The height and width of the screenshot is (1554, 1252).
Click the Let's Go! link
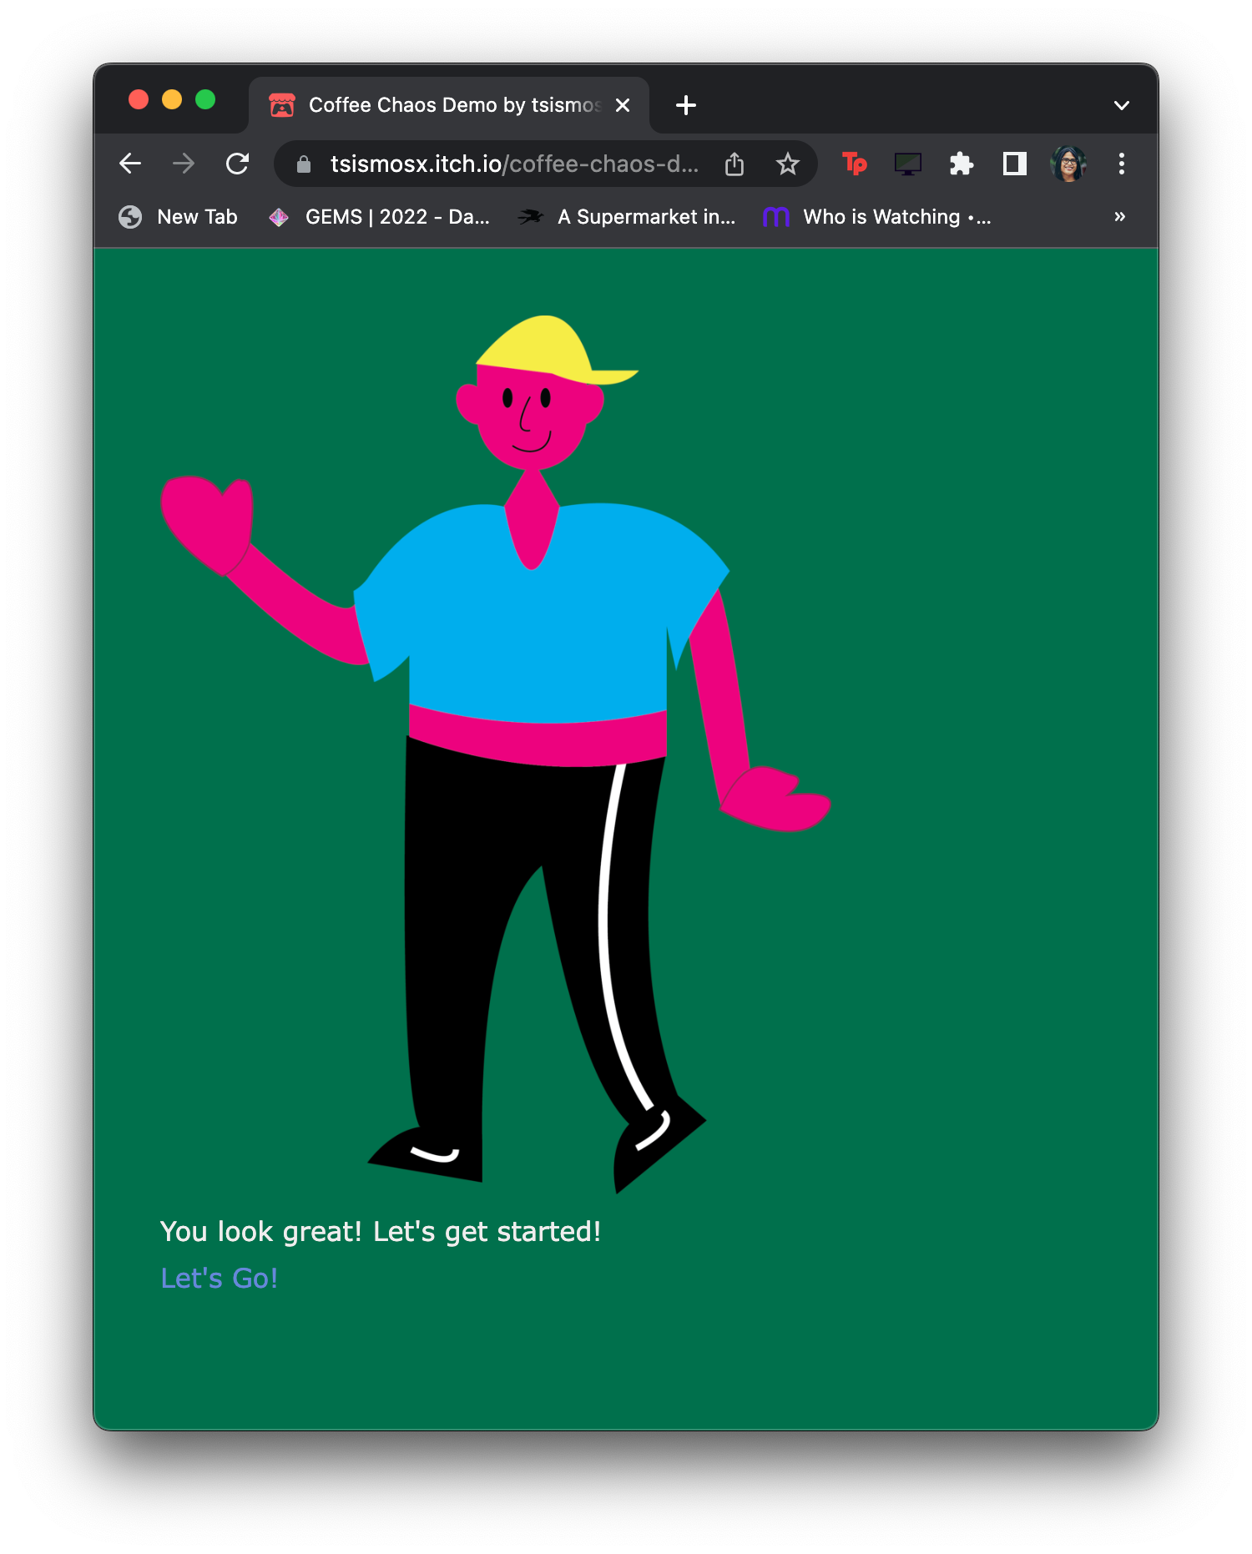(219, 1278)
